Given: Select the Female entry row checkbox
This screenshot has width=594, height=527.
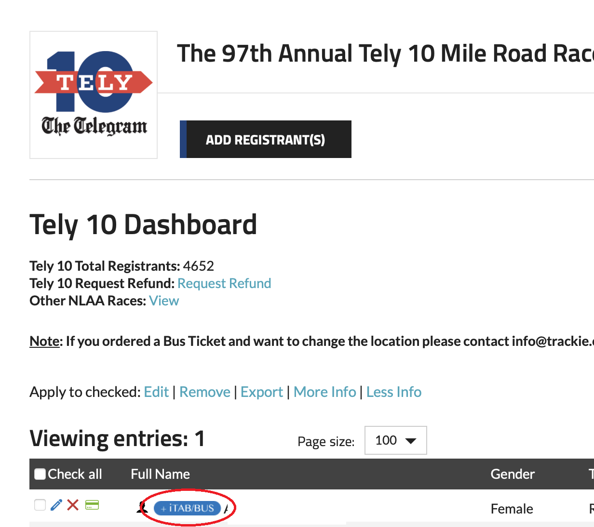Looking at the screenshot, I should [40, 505].
